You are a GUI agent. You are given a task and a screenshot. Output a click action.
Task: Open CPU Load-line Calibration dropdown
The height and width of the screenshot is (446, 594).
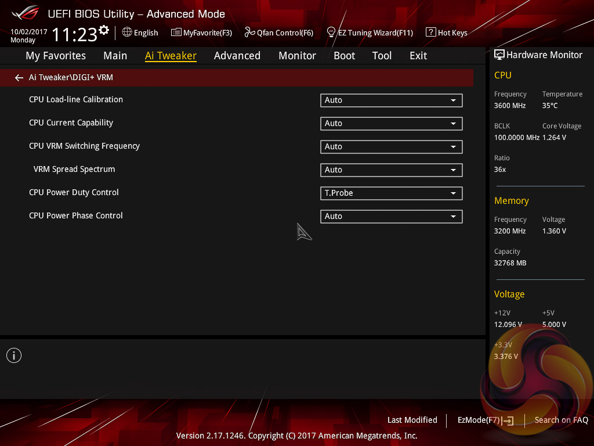pyautogui.click(x=392, y=100)
